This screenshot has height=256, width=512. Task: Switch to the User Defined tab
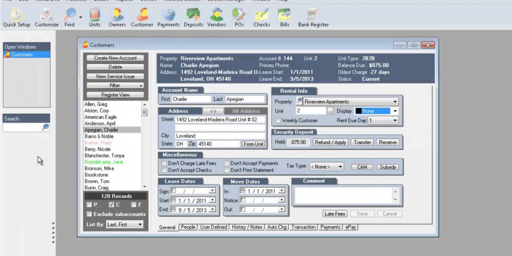click(x=214, y=227)
